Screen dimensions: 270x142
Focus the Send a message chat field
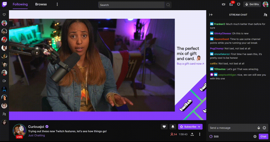(238, 128)
